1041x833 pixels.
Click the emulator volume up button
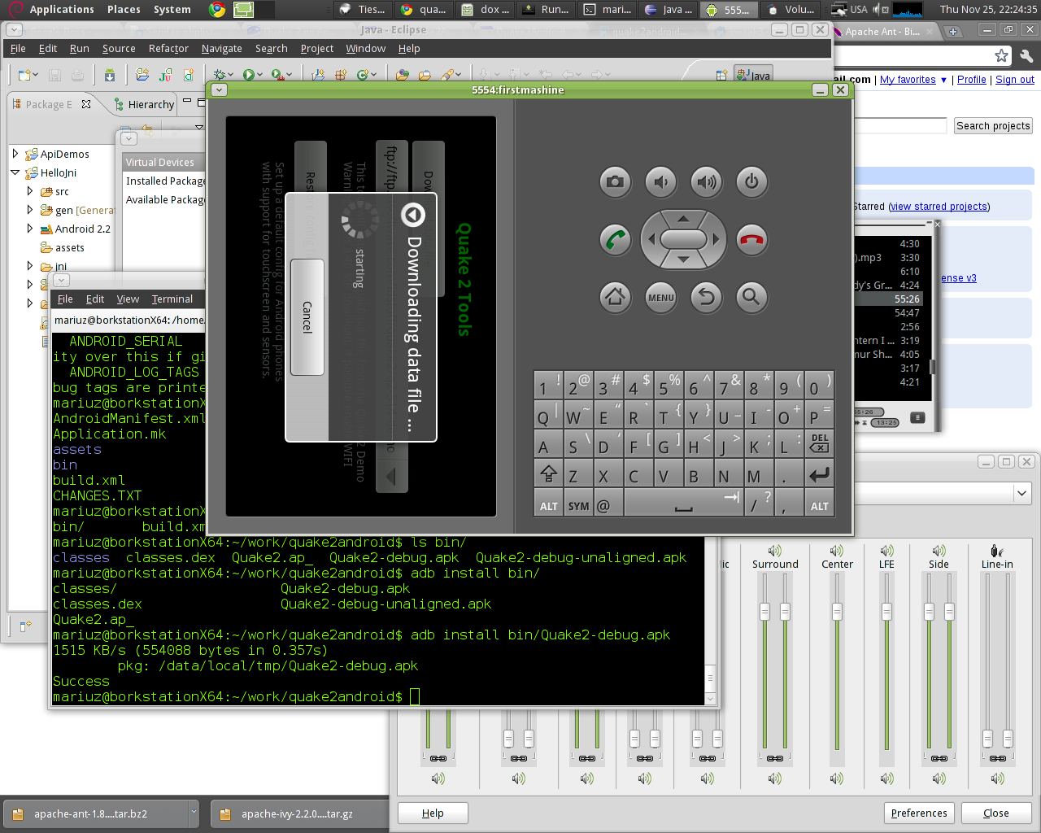[x=706, y=181]
